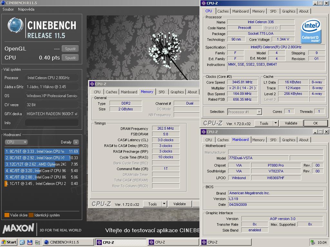
Task: Click Validate in the Memory CPU-Z window
Action: pos(180,204)
